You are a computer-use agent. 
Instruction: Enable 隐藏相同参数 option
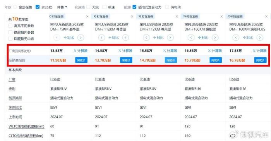(10, 33)
